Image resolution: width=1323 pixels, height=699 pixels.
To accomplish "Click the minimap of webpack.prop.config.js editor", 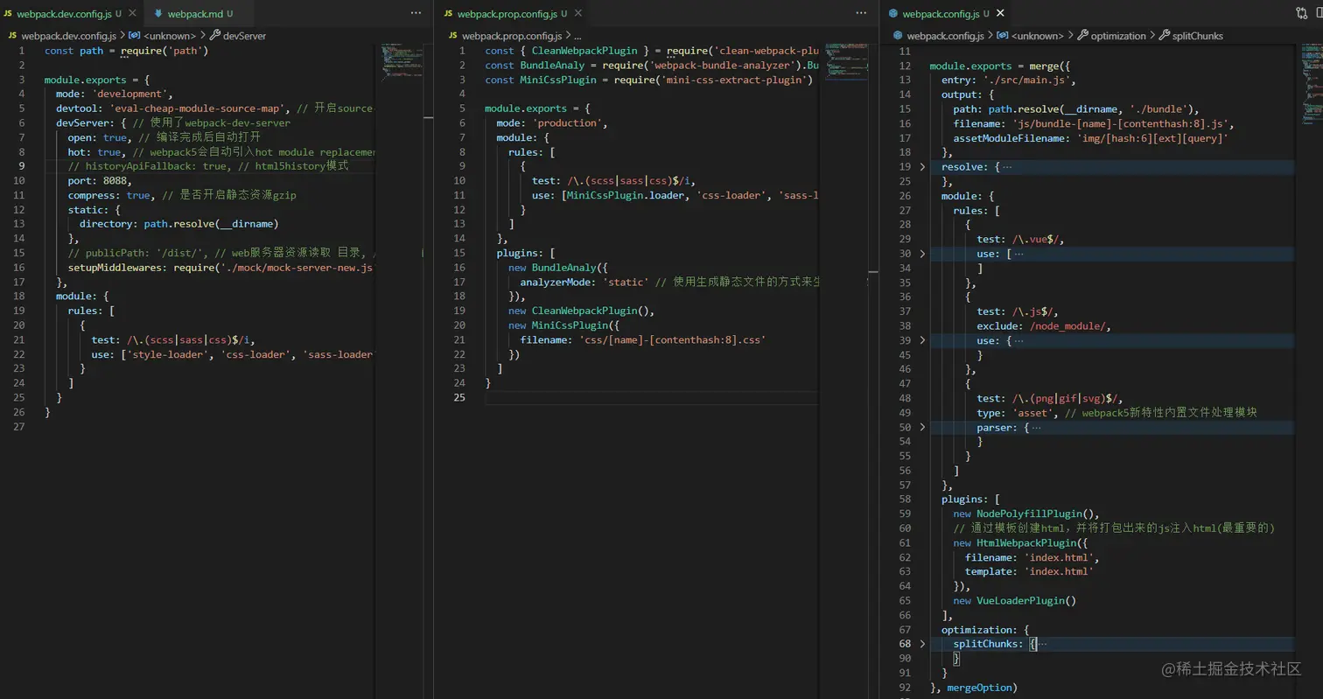I will tap(844, 61).
